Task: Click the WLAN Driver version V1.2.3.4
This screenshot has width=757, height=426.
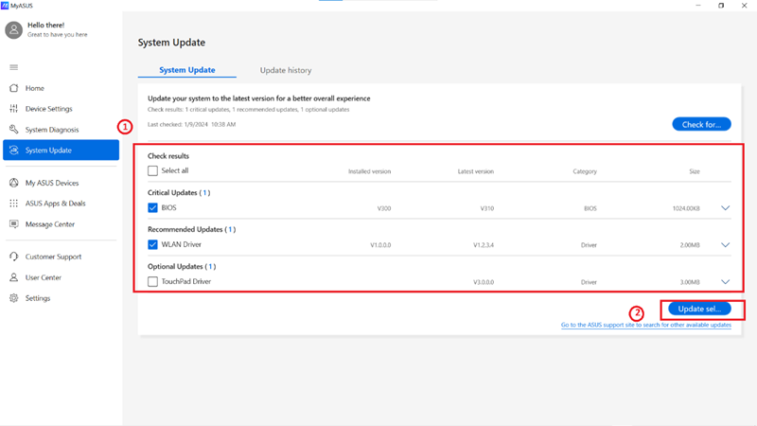Action: point(484,245)
